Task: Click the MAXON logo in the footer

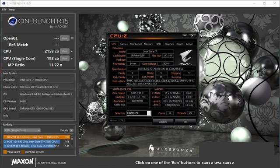Action: pos(22,161)
